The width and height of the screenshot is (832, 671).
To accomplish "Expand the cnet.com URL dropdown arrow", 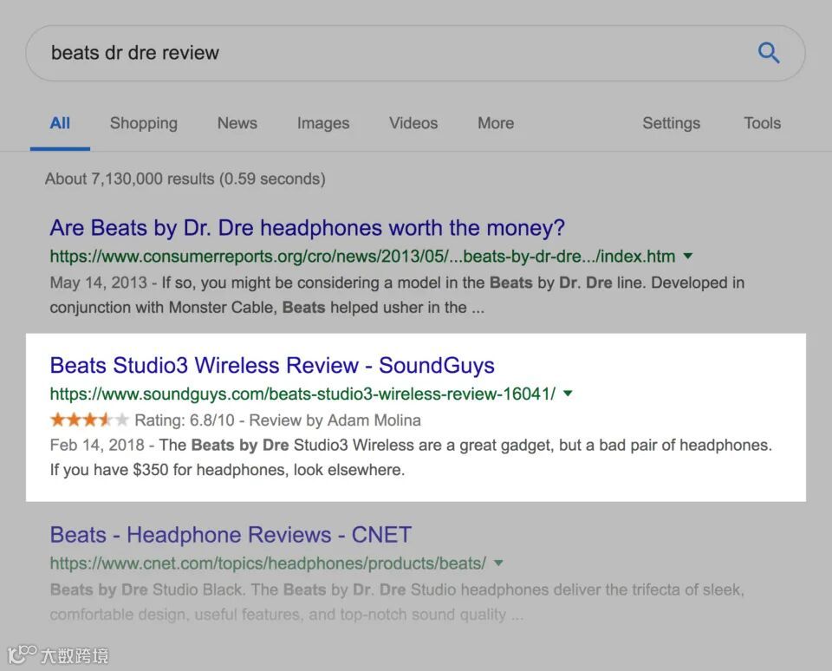I will coord(498,563).
